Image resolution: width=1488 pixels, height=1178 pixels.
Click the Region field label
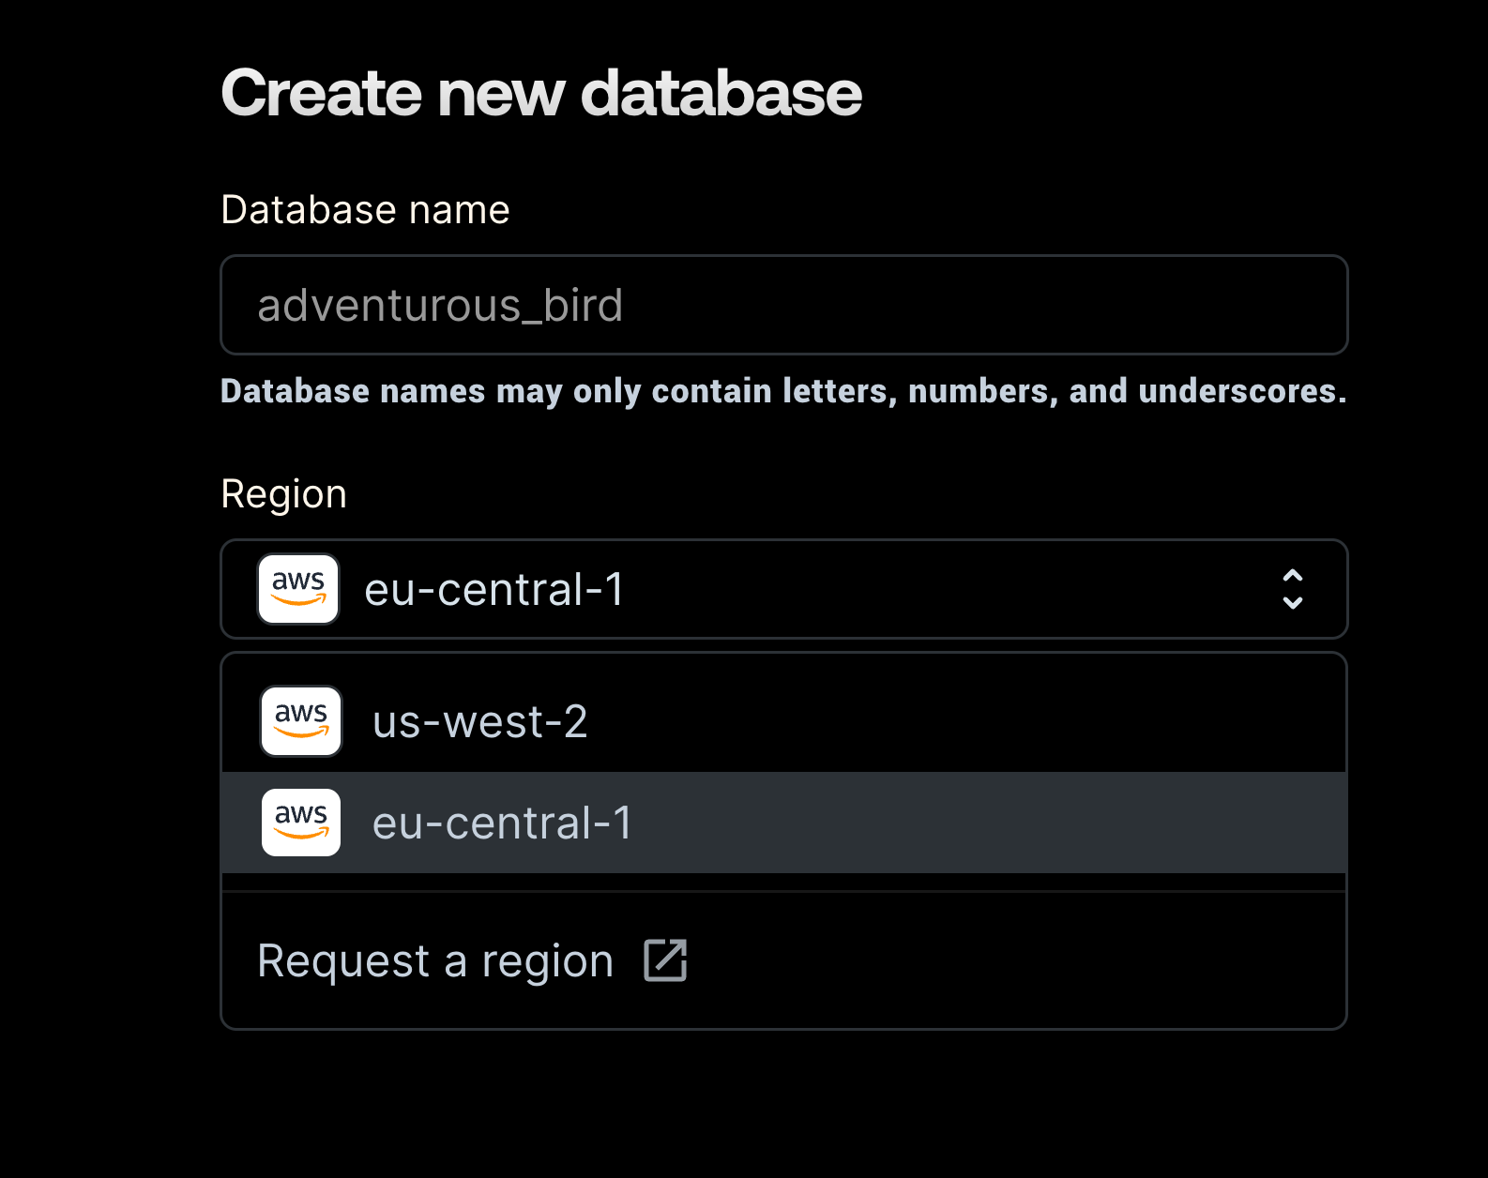283,494
